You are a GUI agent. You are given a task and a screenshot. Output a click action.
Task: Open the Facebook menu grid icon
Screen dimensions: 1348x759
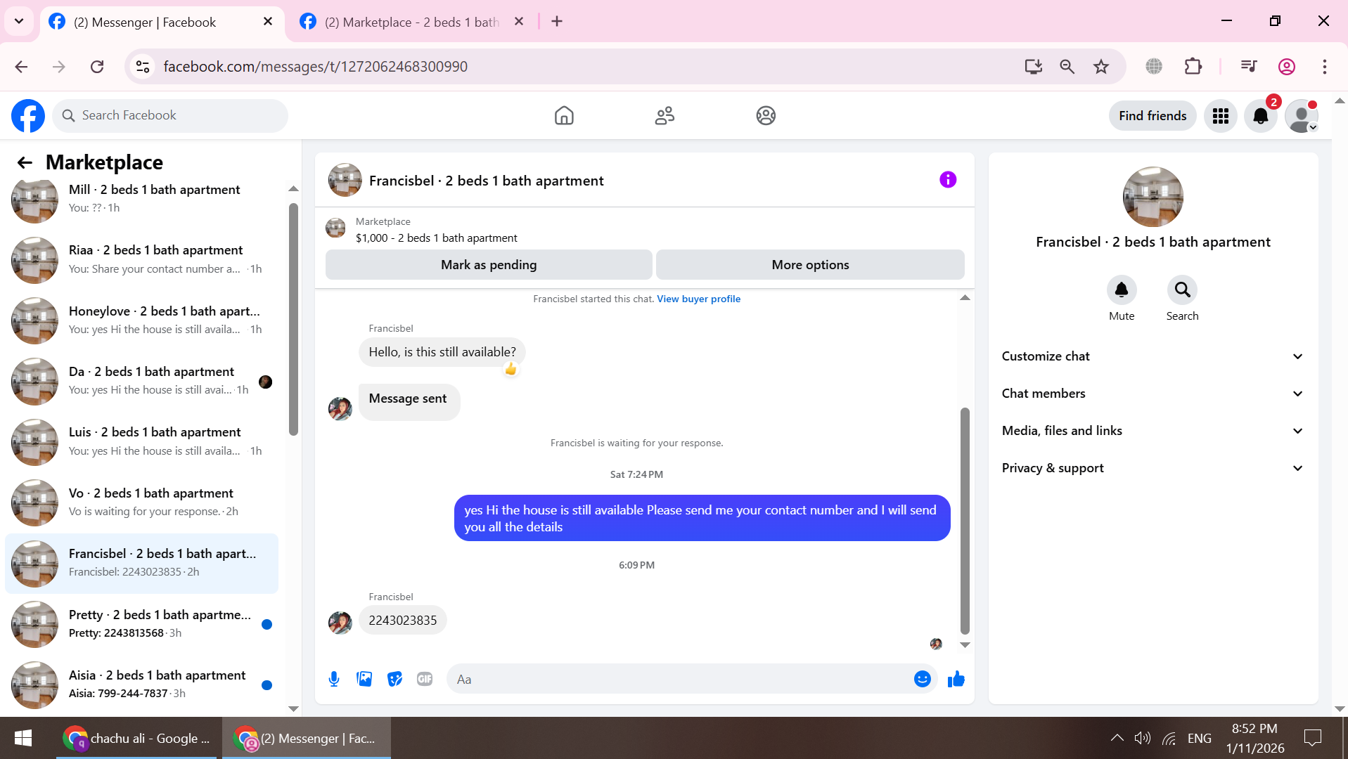coord(1221,116)
